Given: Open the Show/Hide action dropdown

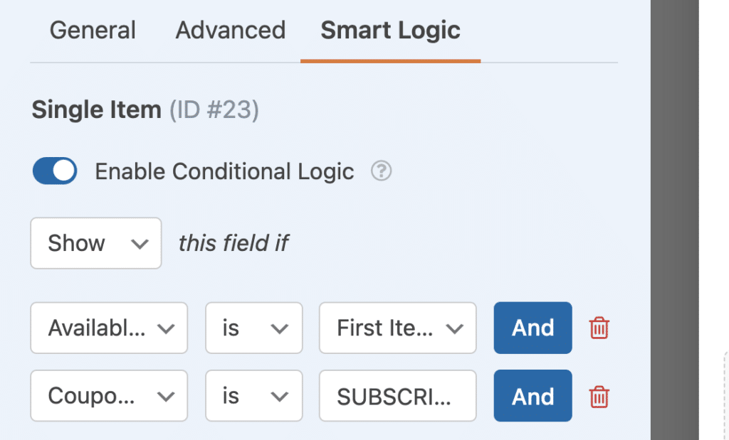Looking at the screenshot, I should 95,243.
